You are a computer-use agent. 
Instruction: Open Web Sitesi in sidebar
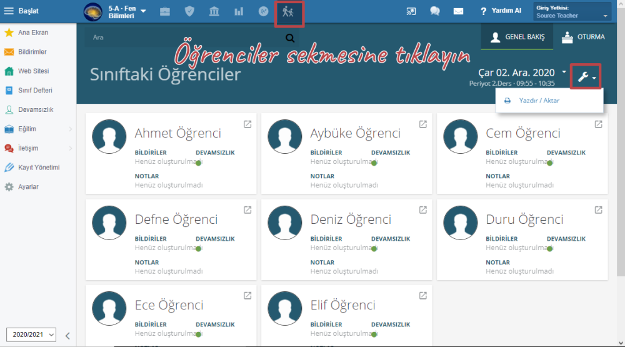coord(34,71)
